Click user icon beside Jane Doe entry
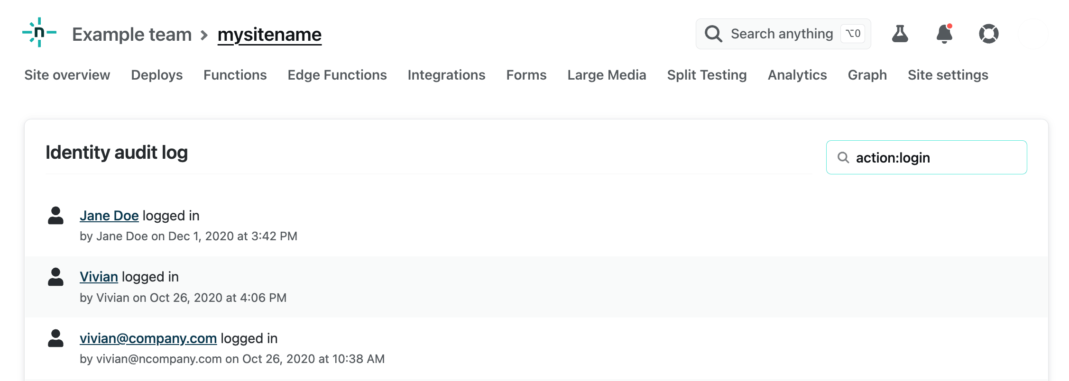1069x381 pixels. click(x=55, y=216)
